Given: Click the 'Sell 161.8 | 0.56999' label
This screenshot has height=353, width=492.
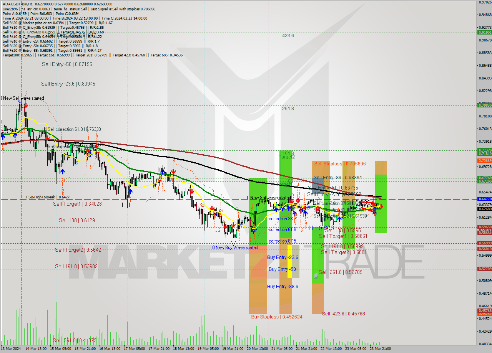Looking at the screenshot, I should coord(342,246).
